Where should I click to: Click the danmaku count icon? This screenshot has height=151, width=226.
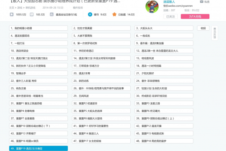[x=32, y=15]
